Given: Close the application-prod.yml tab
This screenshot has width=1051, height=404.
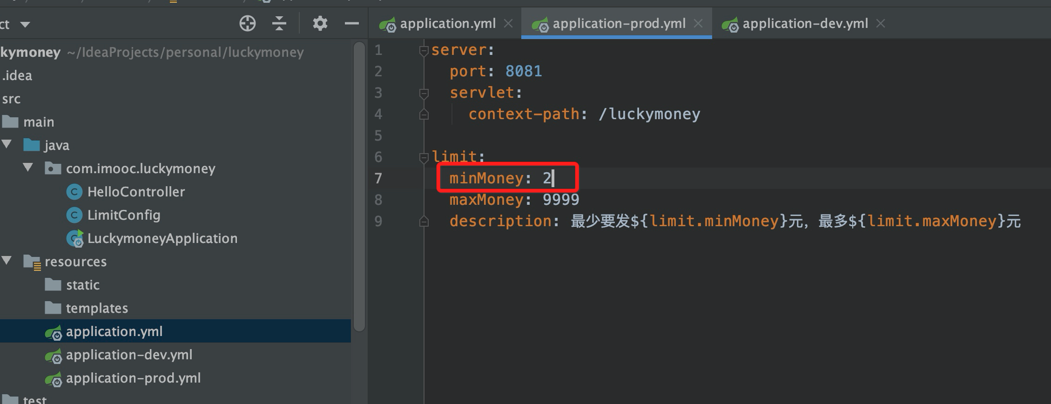Looking at the screenshot, I should pos(698,23).
